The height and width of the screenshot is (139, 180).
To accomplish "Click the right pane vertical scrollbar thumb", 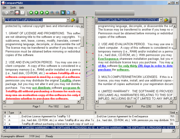I will [x=175, y=44].
